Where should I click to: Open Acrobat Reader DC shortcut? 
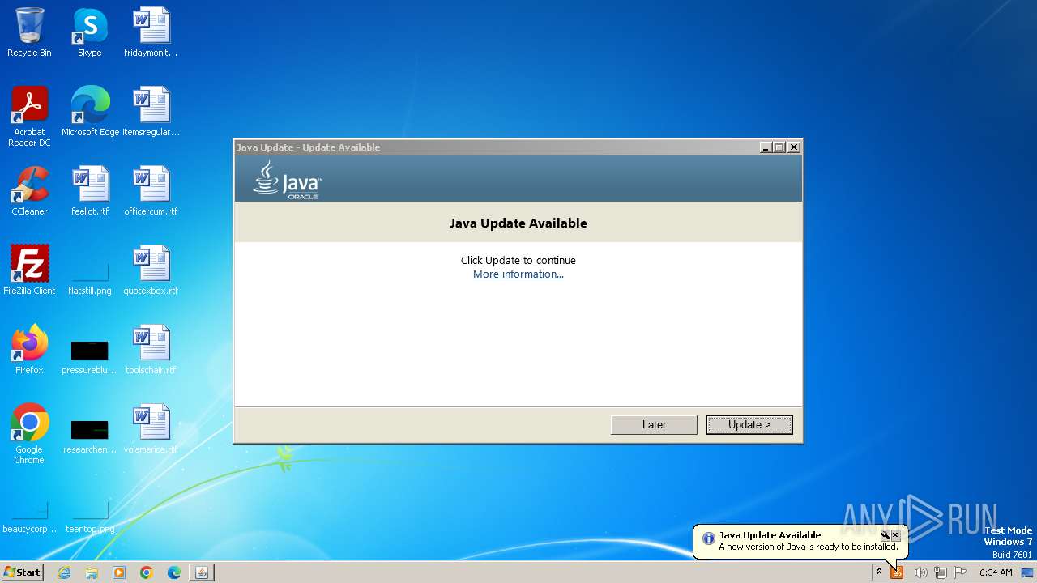tap(29, 117)
